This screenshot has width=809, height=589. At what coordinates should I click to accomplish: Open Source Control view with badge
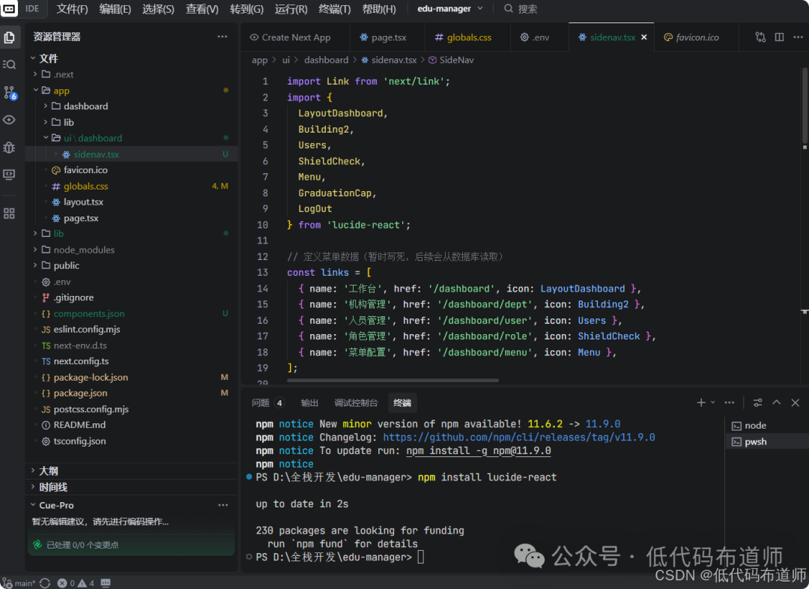click(x=10, y=92)
